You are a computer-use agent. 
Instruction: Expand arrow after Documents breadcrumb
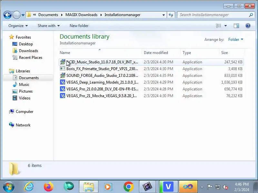point(62,15)
